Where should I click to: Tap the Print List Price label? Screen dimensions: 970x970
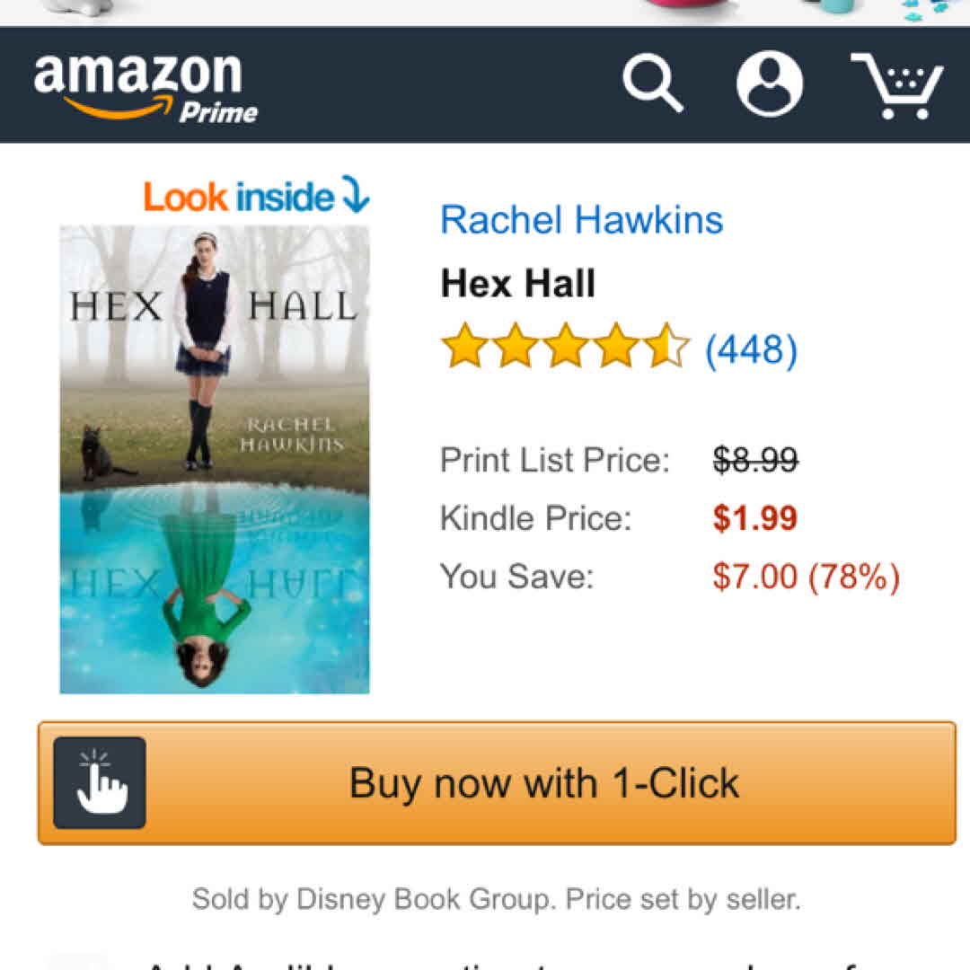[555, 460]
